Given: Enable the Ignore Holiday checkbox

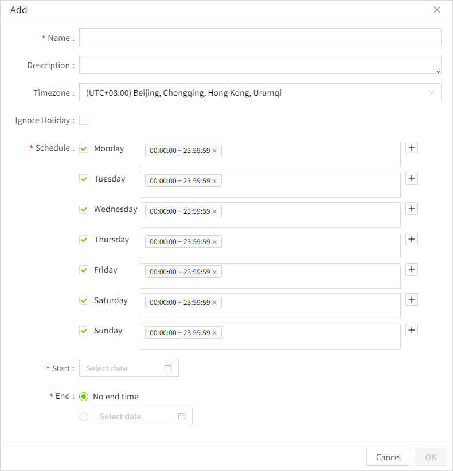Looking at the screenshot, I should click(84, 120).
